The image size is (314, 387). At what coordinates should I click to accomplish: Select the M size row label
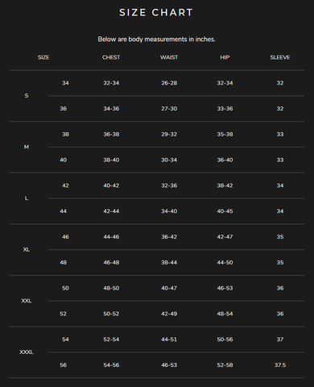pos(27,147)
